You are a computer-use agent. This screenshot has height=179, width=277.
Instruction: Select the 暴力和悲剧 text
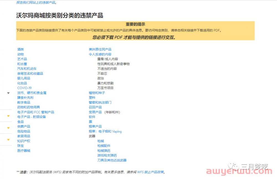coord(106,83)
